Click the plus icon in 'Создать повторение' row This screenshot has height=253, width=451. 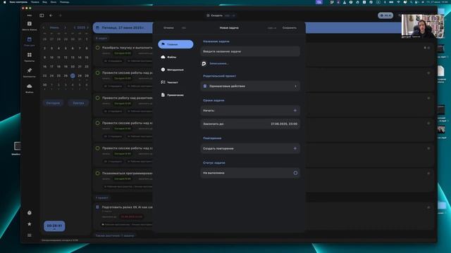(295, 148)
